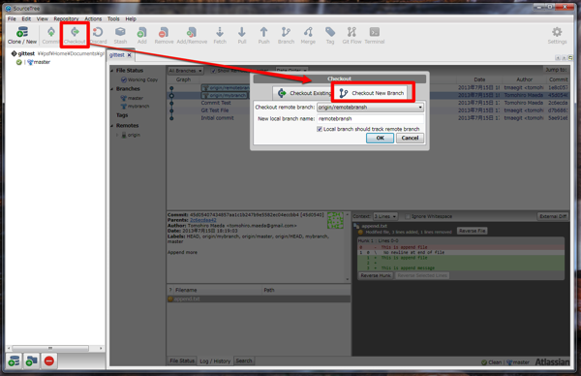
Task: Click the Pull toolbar icon
Action: (242, 35)
